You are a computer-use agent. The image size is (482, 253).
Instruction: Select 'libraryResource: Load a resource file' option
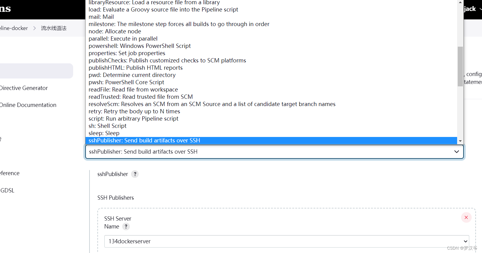coord(271,2)
